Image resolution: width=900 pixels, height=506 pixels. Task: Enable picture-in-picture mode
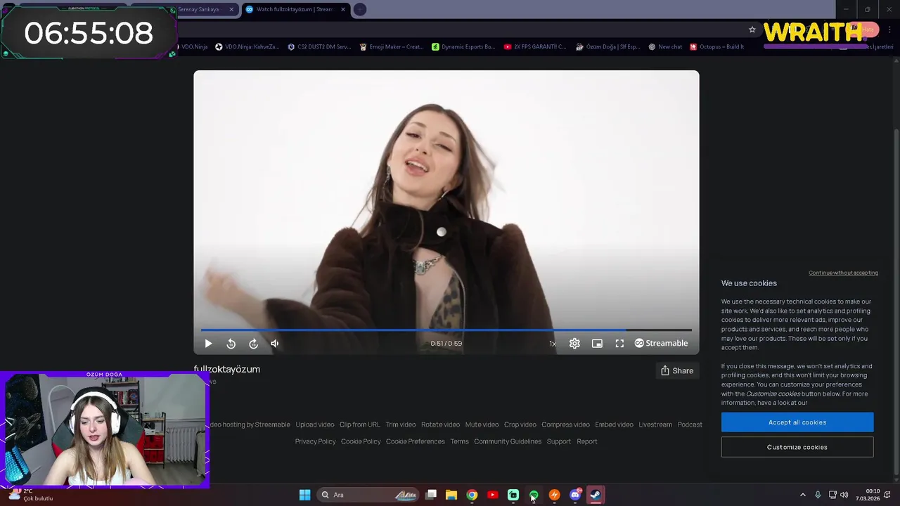coord(597,344)
